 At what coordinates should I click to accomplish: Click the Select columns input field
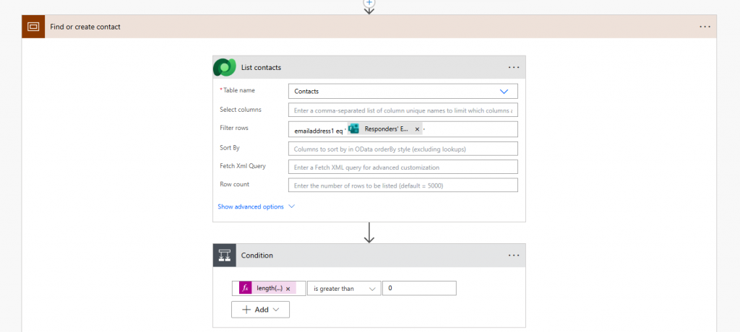pos(403,110)
